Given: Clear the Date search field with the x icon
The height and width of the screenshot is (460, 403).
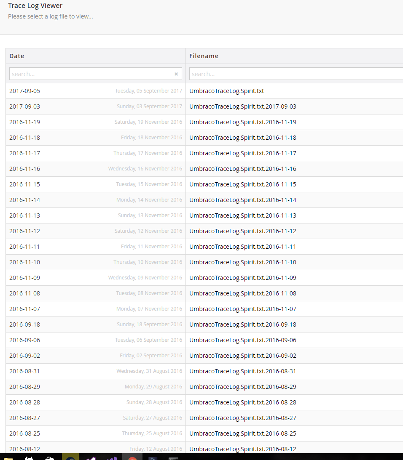Looking at the screenshot, I should pyautogui.click(x=176, y=74).
